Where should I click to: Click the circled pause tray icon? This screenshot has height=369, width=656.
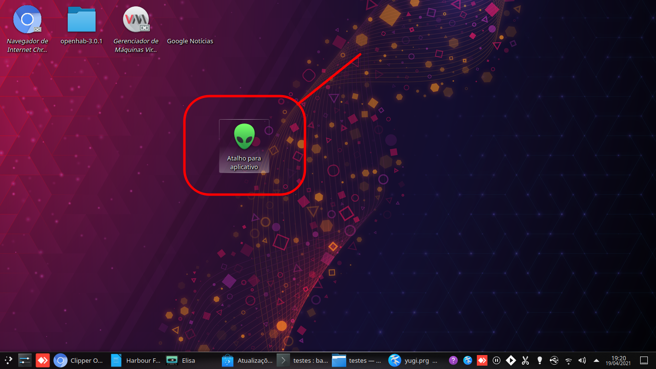497,360
